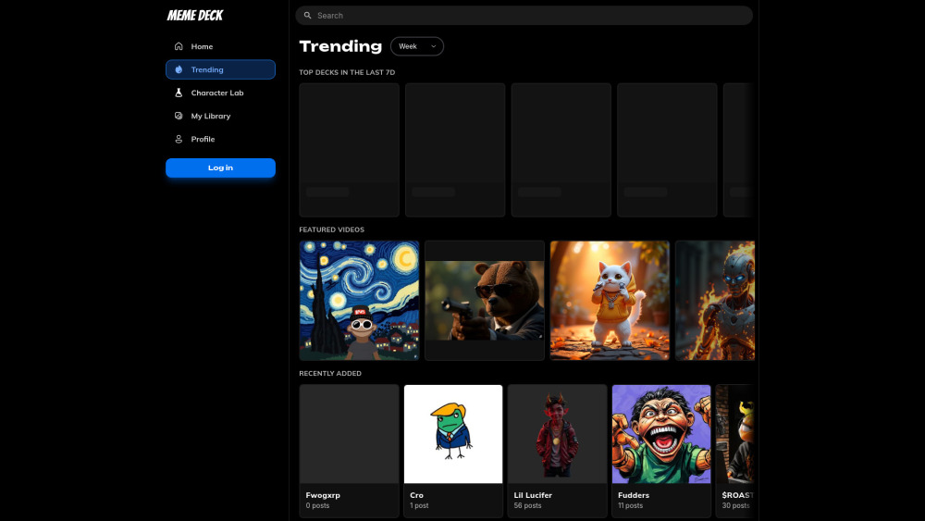This screenshot has height=521, width=925.
Task: Expand the Week dropdown chevron arrow
Action: pyautogui.click(x=433, y=46)
